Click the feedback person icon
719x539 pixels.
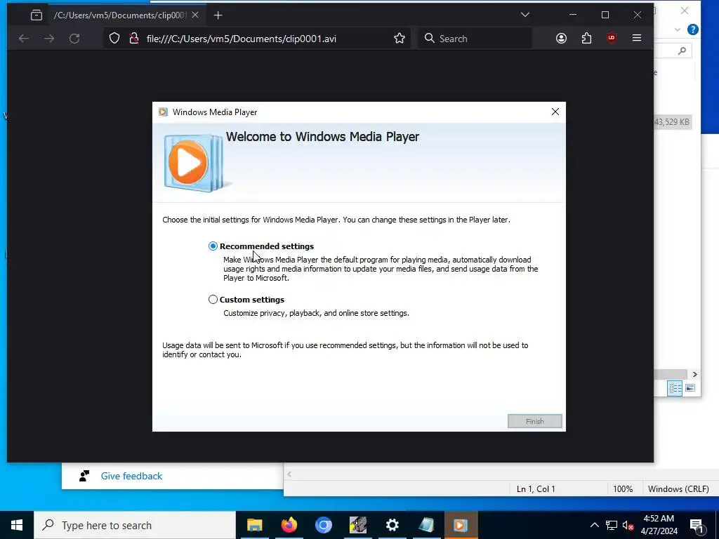[84, 477]
